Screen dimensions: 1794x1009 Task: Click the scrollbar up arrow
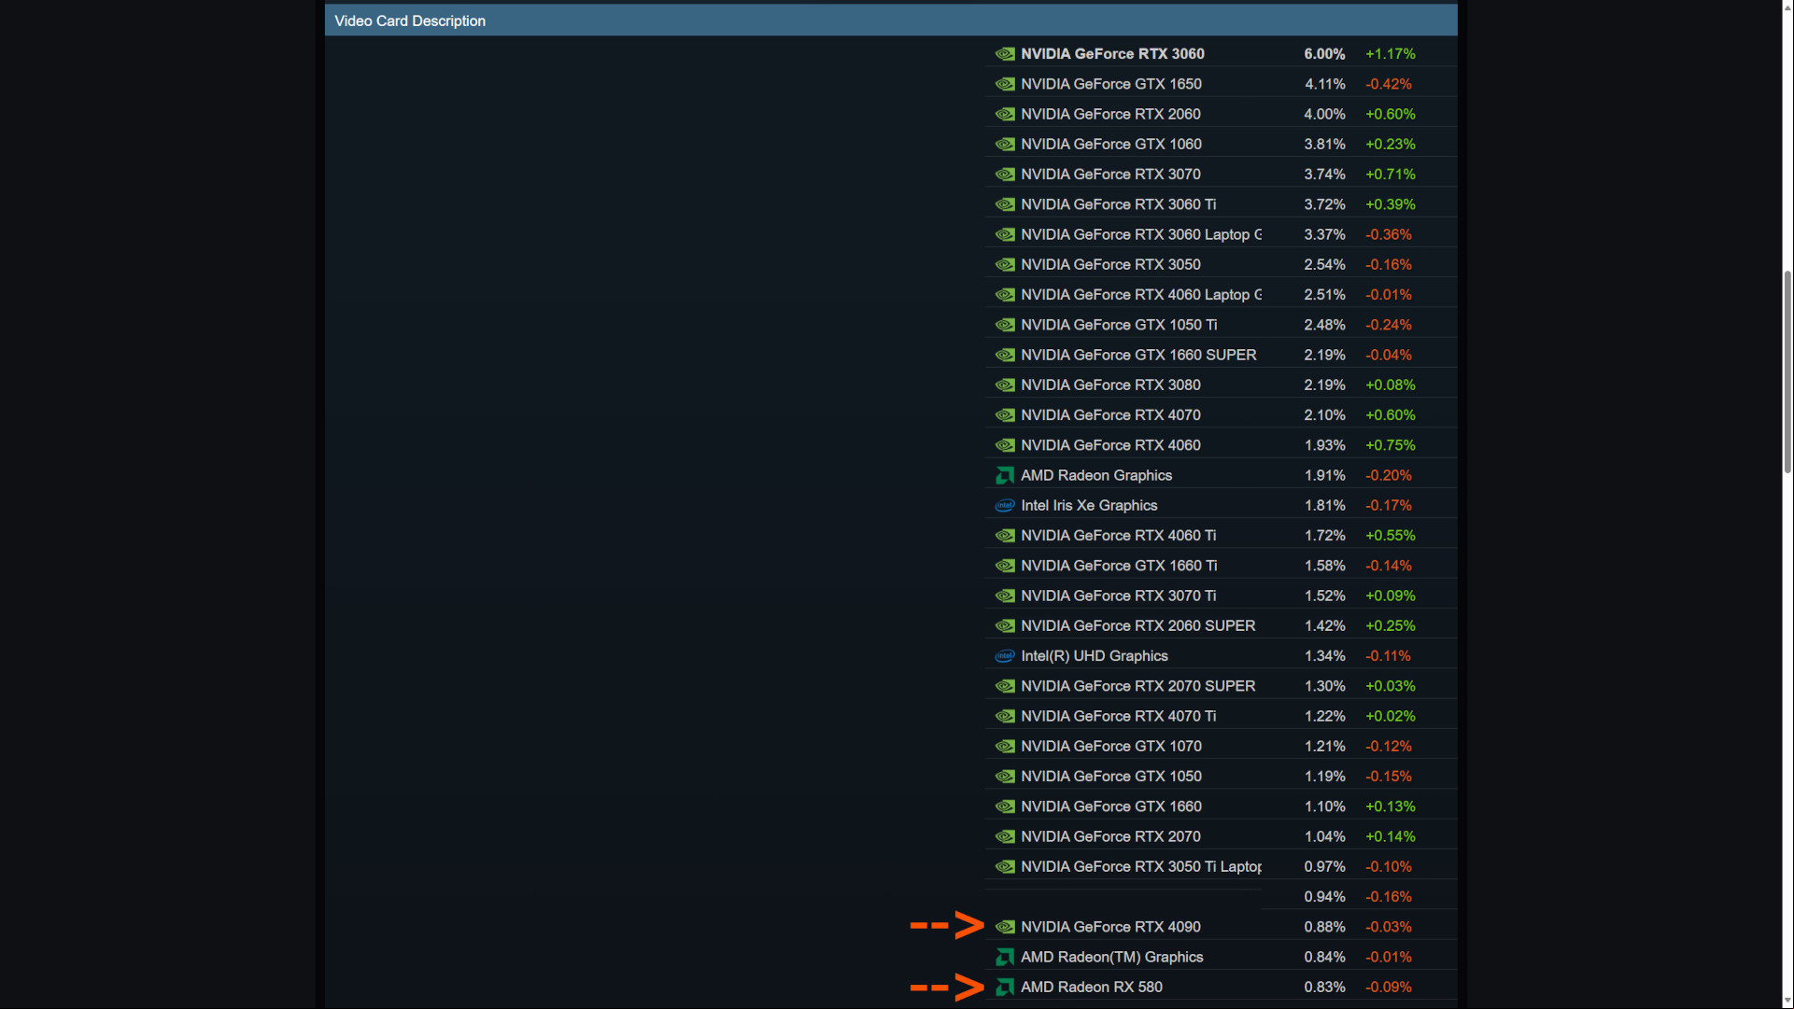(x=1787, y=7)
